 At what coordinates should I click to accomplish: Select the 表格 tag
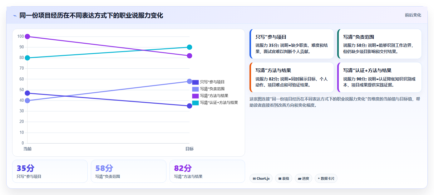(284, 178)
